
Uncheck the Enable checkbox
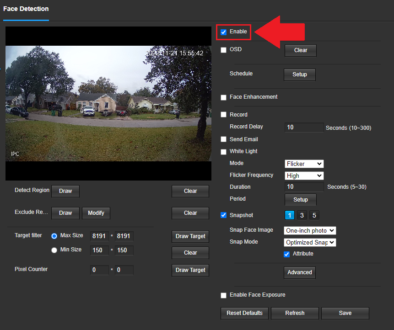point(223,32)
